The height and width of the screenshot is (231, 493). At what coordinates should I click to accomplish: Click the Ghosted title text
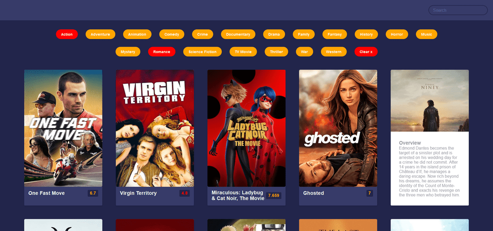click(313, 193)
